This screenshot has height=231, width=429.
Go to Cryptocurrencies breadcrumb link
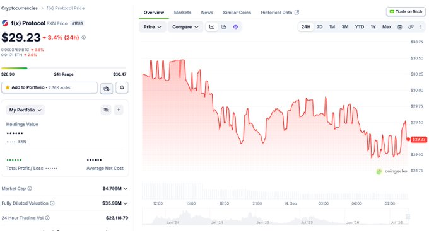20,8
